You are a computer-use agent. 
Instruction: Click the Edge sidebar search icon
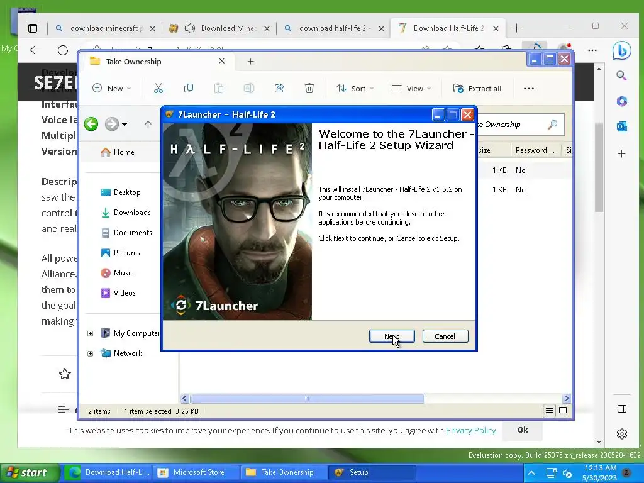pyautogui.click(x=621, y=75)
